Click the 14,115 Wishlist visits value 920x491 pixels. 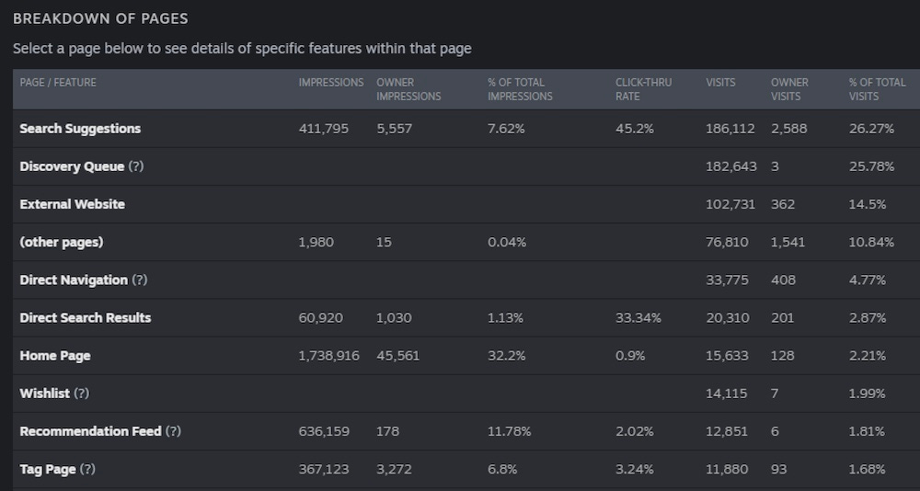point(727,394)
